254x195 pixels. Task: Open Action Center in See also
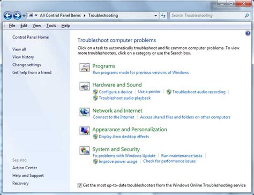25,168
